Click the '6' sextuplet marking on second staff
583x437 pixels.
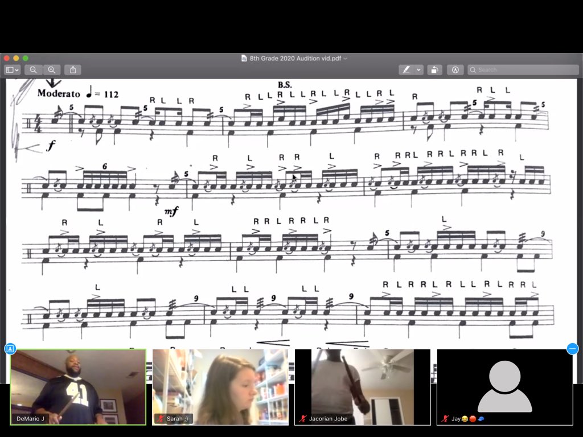pos(105,167)
